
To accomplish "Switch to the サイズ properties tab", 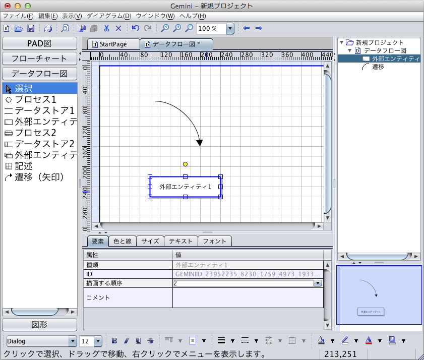I will point(150,242).
